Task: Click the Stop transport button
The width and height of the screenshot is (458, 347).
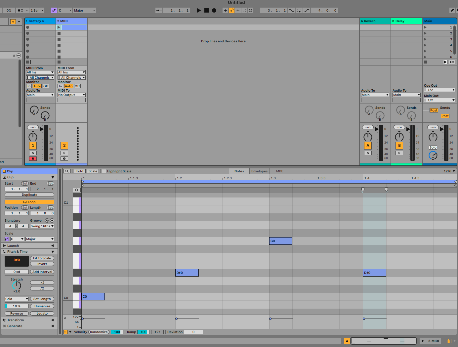Action: click(x=206, y=11)
